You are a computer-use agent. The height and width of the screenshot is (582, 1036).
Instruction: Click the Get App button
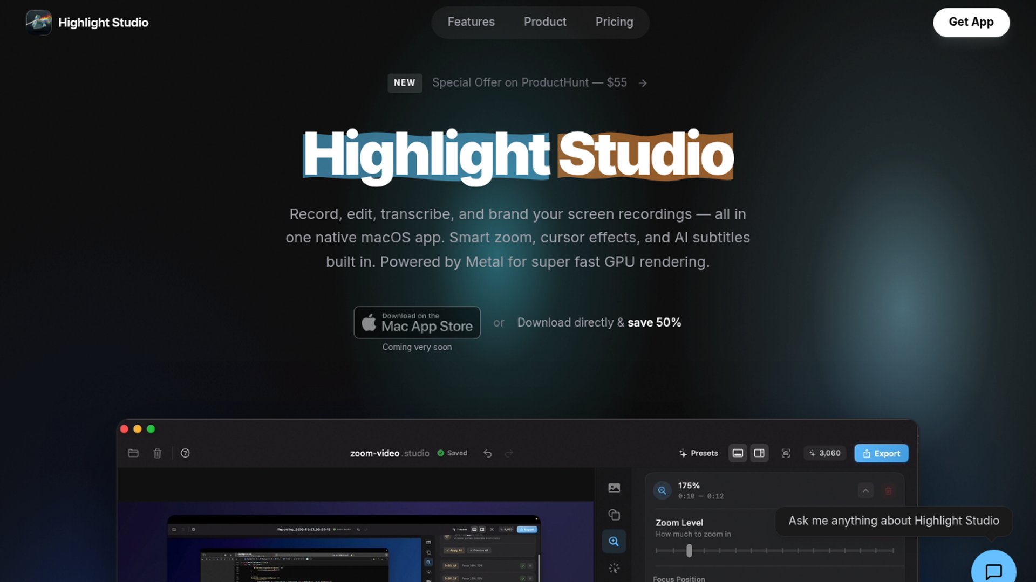971,22
